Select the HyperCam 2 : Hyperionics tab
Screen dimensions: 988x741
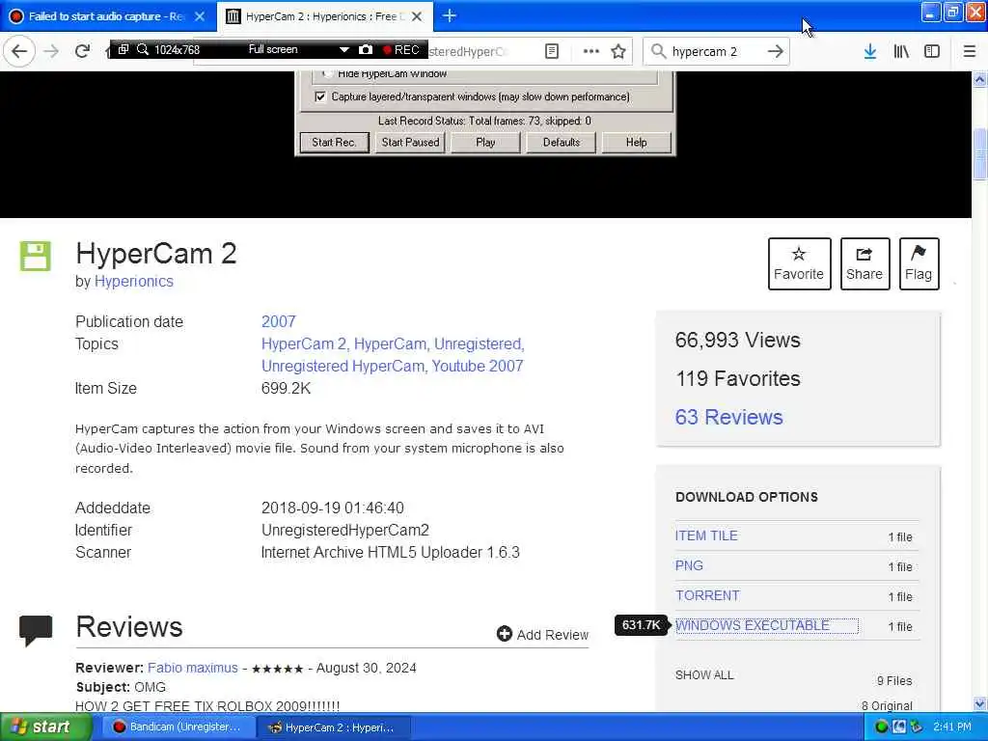(x=324, y=16)
